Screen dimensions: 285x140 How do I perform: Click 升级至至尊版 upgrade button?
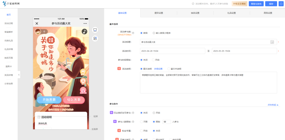click(239, 4)
